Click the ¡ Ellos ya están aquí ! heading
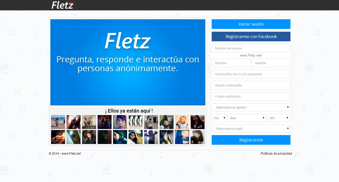The width and height of the screenshot is (339, 182). [x=129, y=111]
